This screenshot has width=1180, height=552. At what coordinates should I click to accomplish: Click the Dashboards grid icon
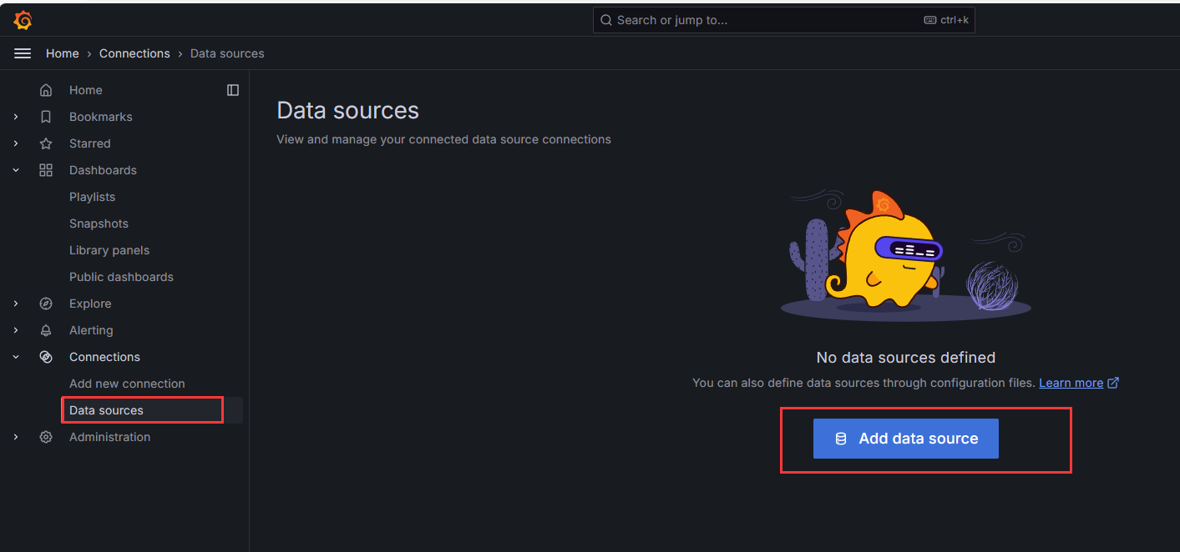pos(46,170)
